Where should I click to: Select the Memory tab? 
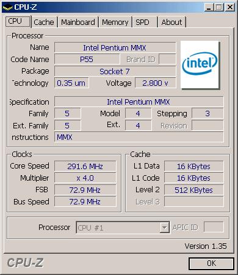coord(115,22)
